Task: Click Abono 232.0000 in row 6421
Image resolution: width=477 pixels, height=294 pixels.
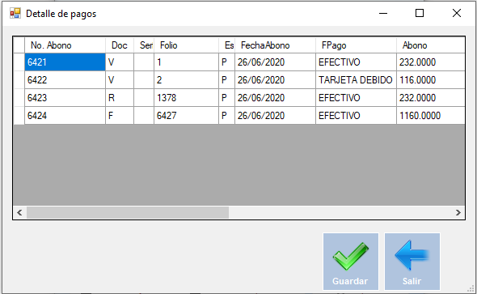Action: (x=430, y=62)
